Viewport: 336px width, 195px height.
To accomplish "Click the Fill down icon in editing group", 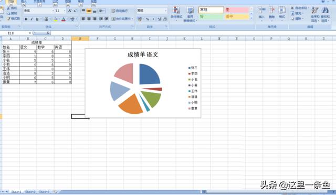I will pyautogui.click(x=292, y=14).
